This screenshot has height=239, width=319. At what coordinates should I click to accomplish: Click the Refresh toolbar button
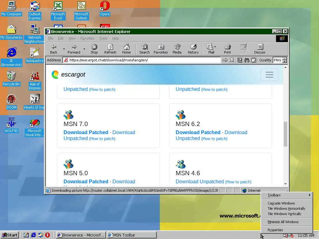tap(110, 49)
